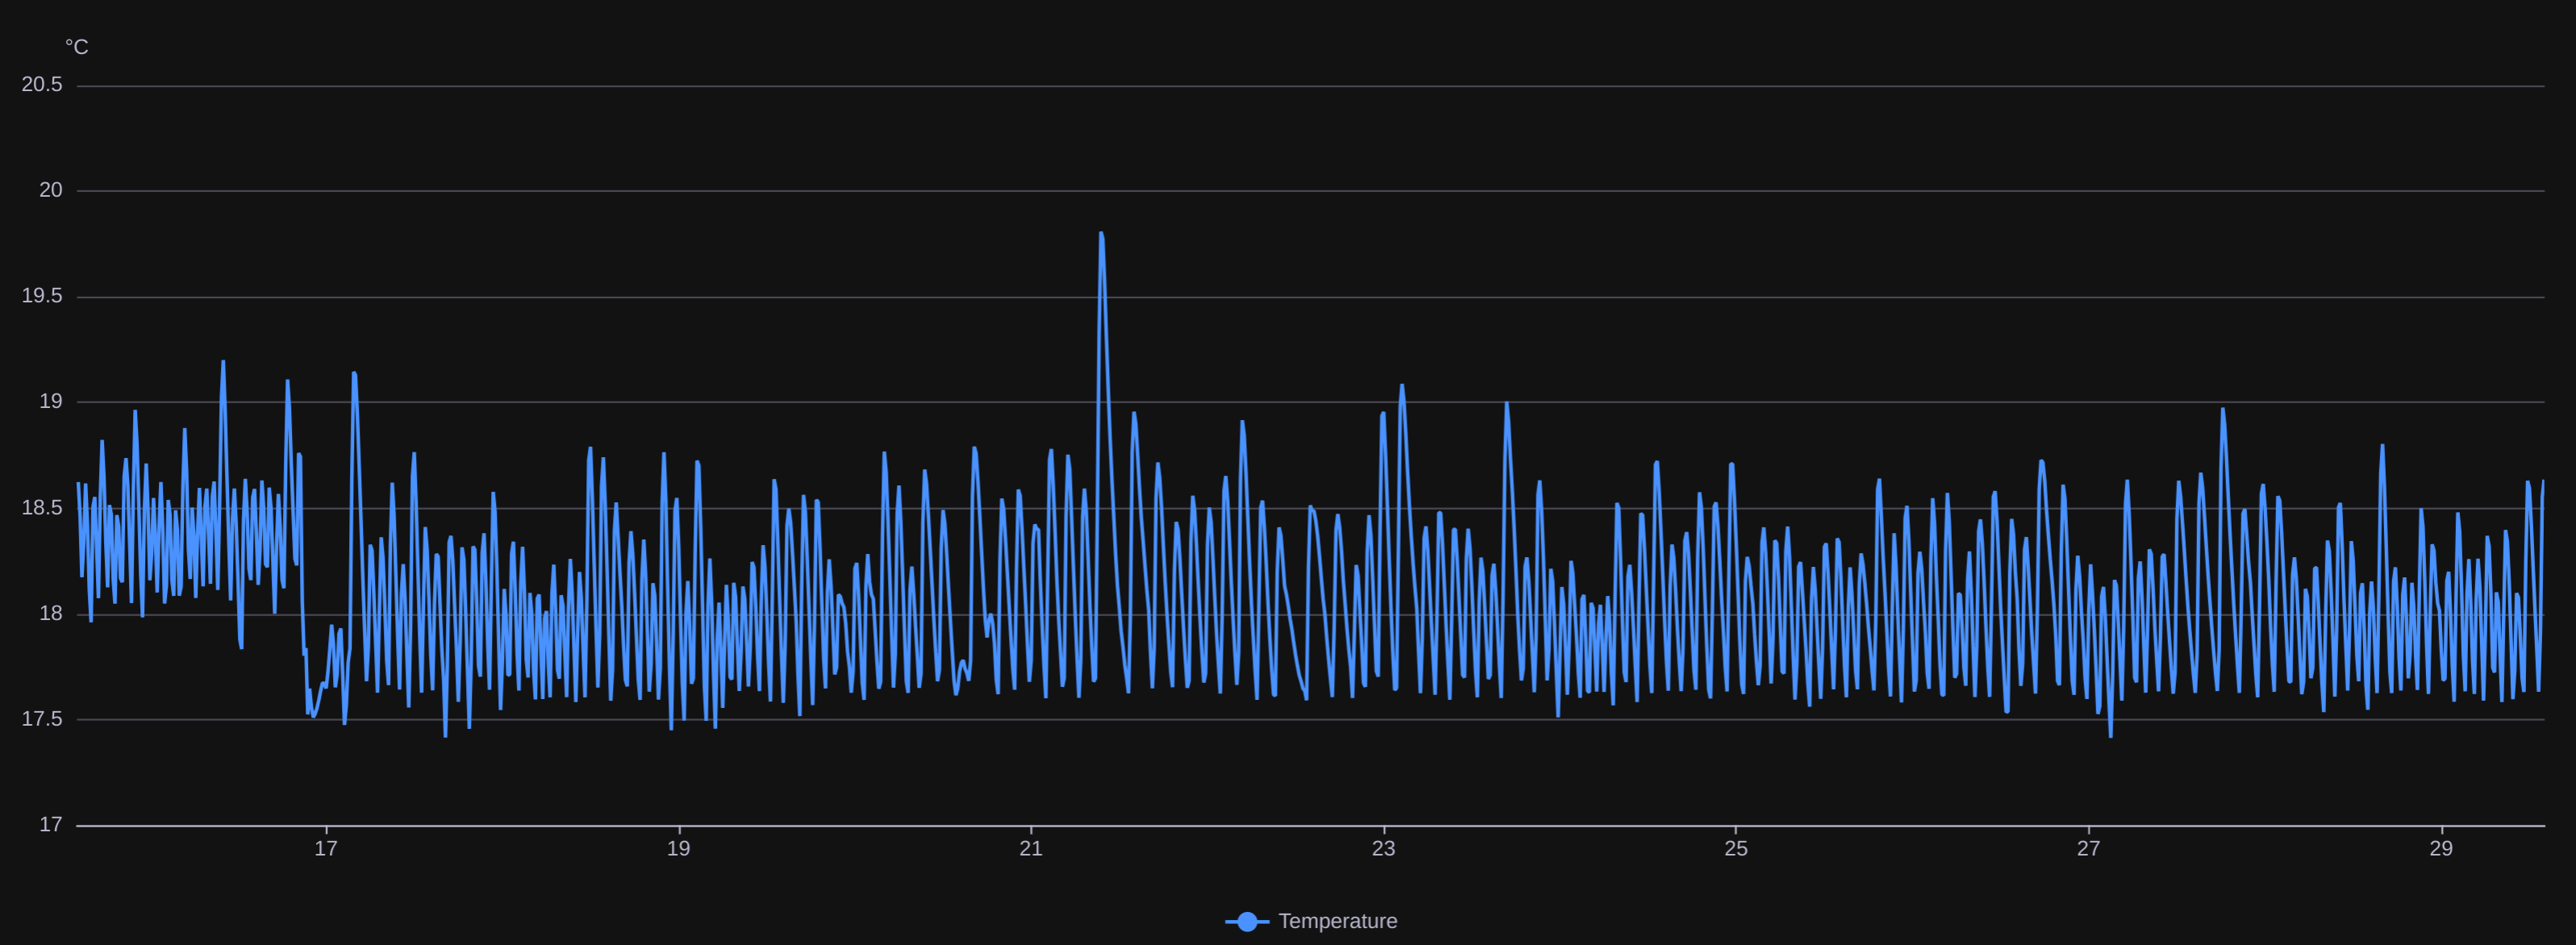Viewport: 2576px width, 945px height.
Task: Click the highest temperature peak near 19.8
Action: (1101, 234)
